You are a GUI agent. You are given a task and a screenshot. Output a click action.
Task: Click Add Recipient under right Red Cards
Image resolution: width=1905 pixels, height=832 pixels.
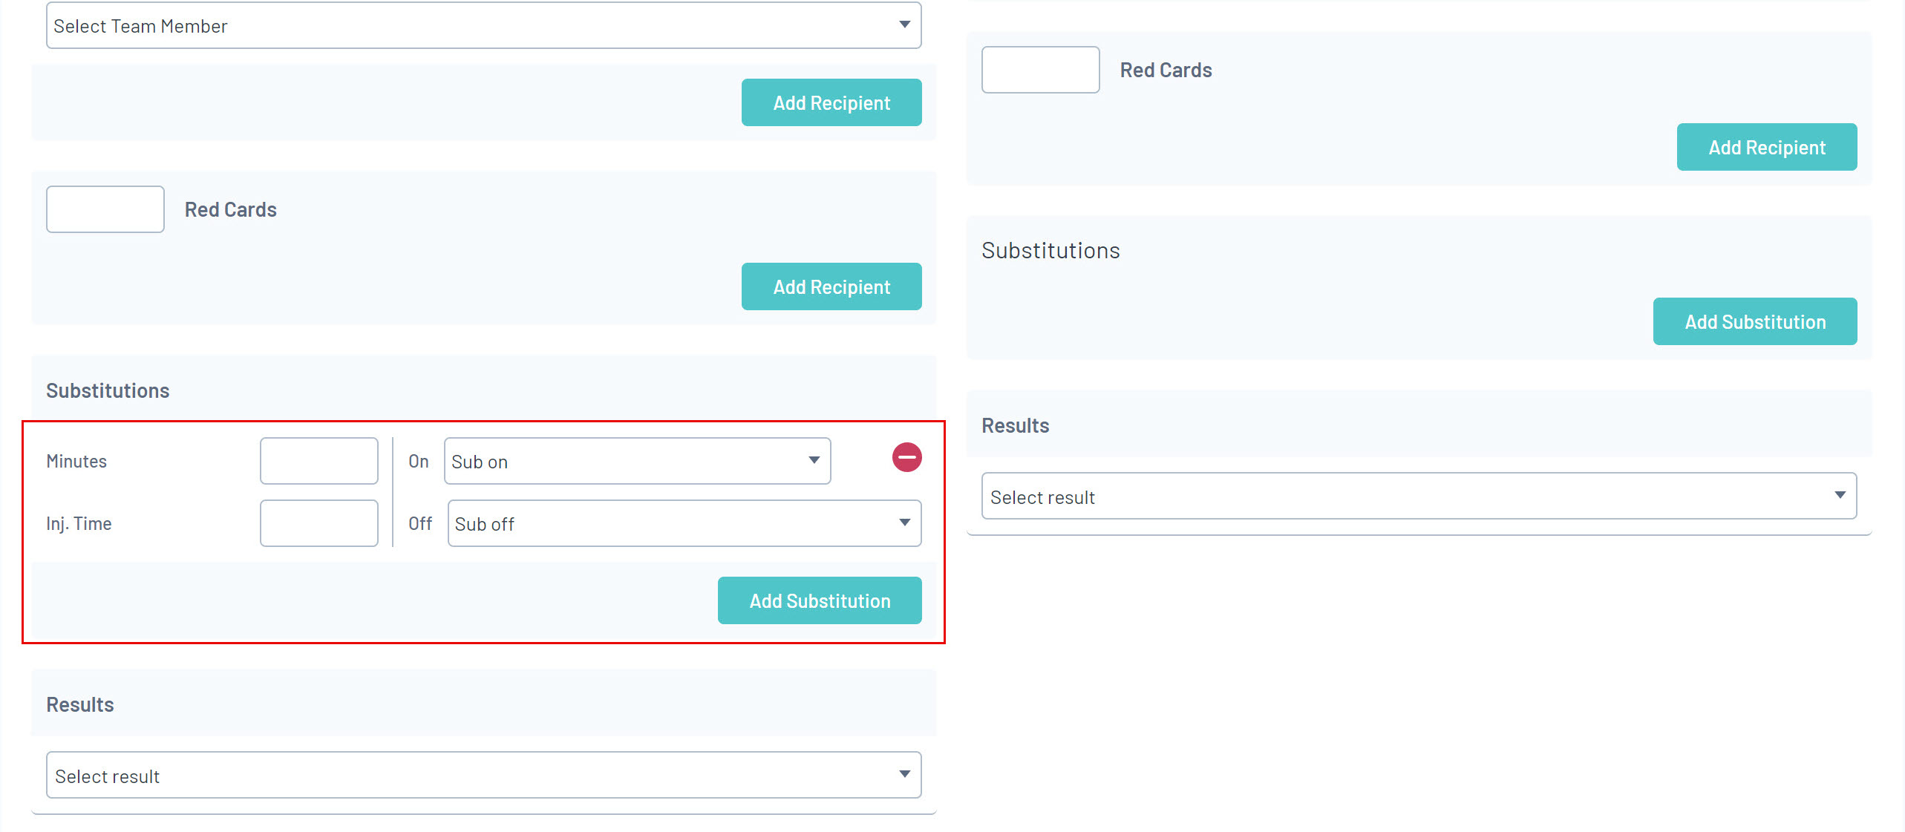[1766, 147]
